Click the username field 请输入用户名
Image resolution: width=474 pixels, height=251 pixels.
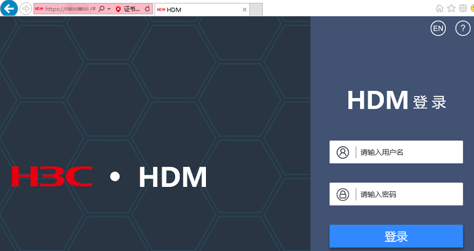[396, 152]
